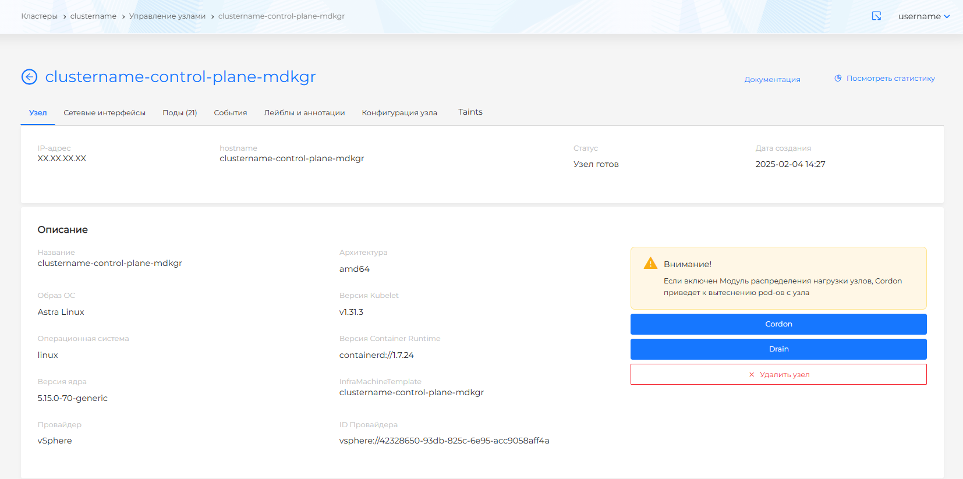Select the Лейблы и аннотации tab
Viewport: 963px width, 479px height.
point(304,113)
